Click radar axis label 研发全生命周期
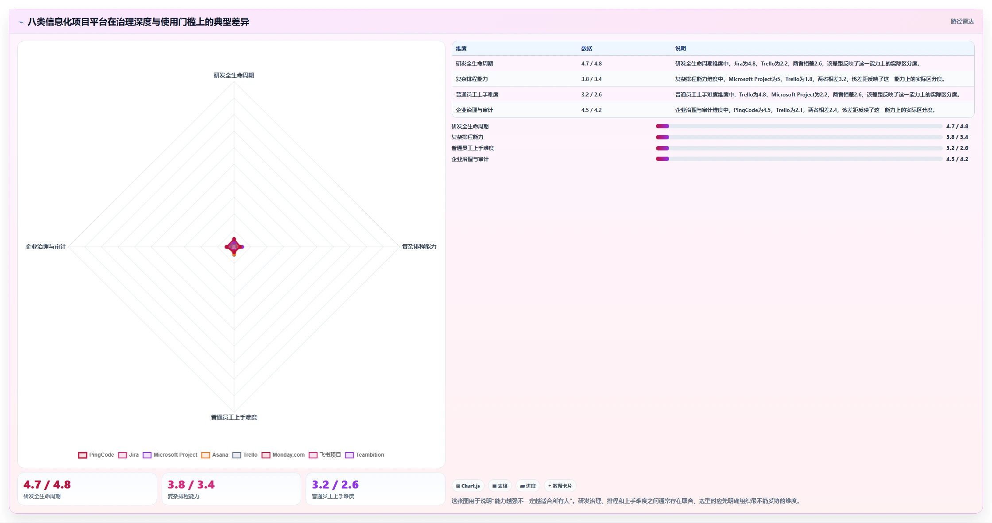Image resolution: width=992 pixels, height=523 pixels. (x=234, y=75)
